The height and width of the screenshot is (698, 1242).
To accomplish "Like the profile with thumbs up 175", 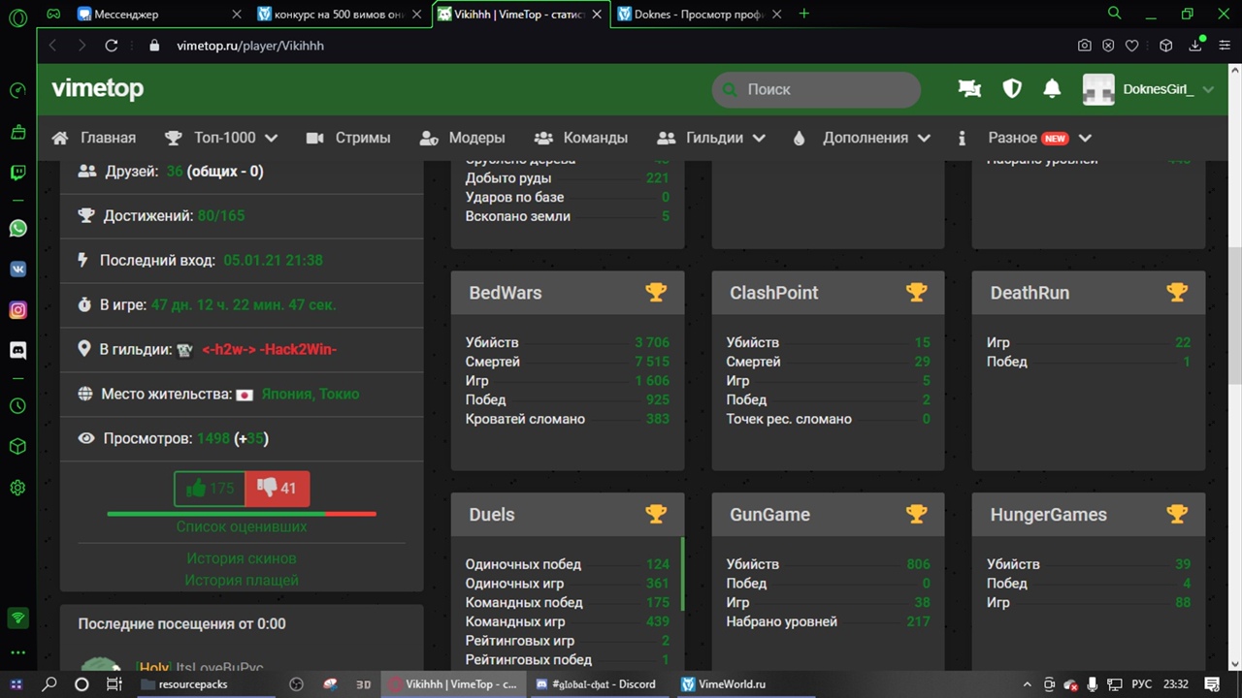I will click(210, 489).
